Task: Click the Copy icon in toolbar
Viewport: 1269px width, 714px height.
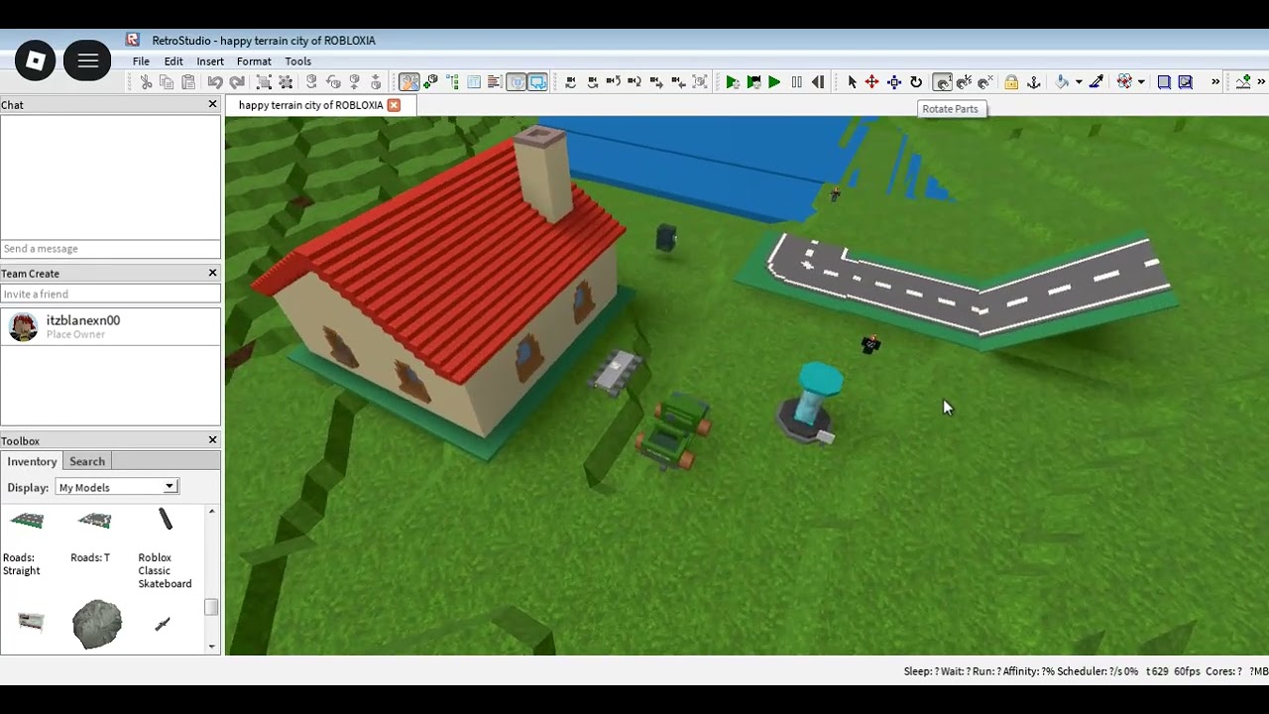Action: pos(167,82)
